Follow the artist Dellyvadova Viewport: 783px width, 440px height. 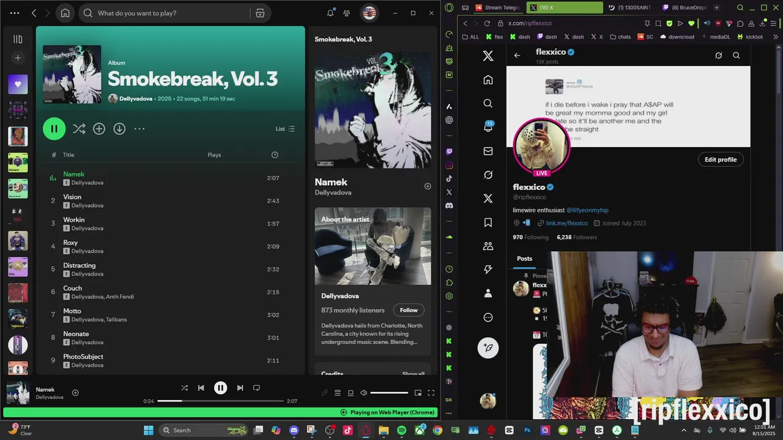pos(409,310)
